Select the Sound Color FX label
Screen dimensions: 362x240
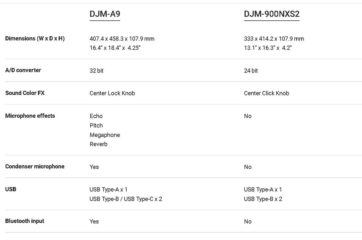[x=25, y=93]
